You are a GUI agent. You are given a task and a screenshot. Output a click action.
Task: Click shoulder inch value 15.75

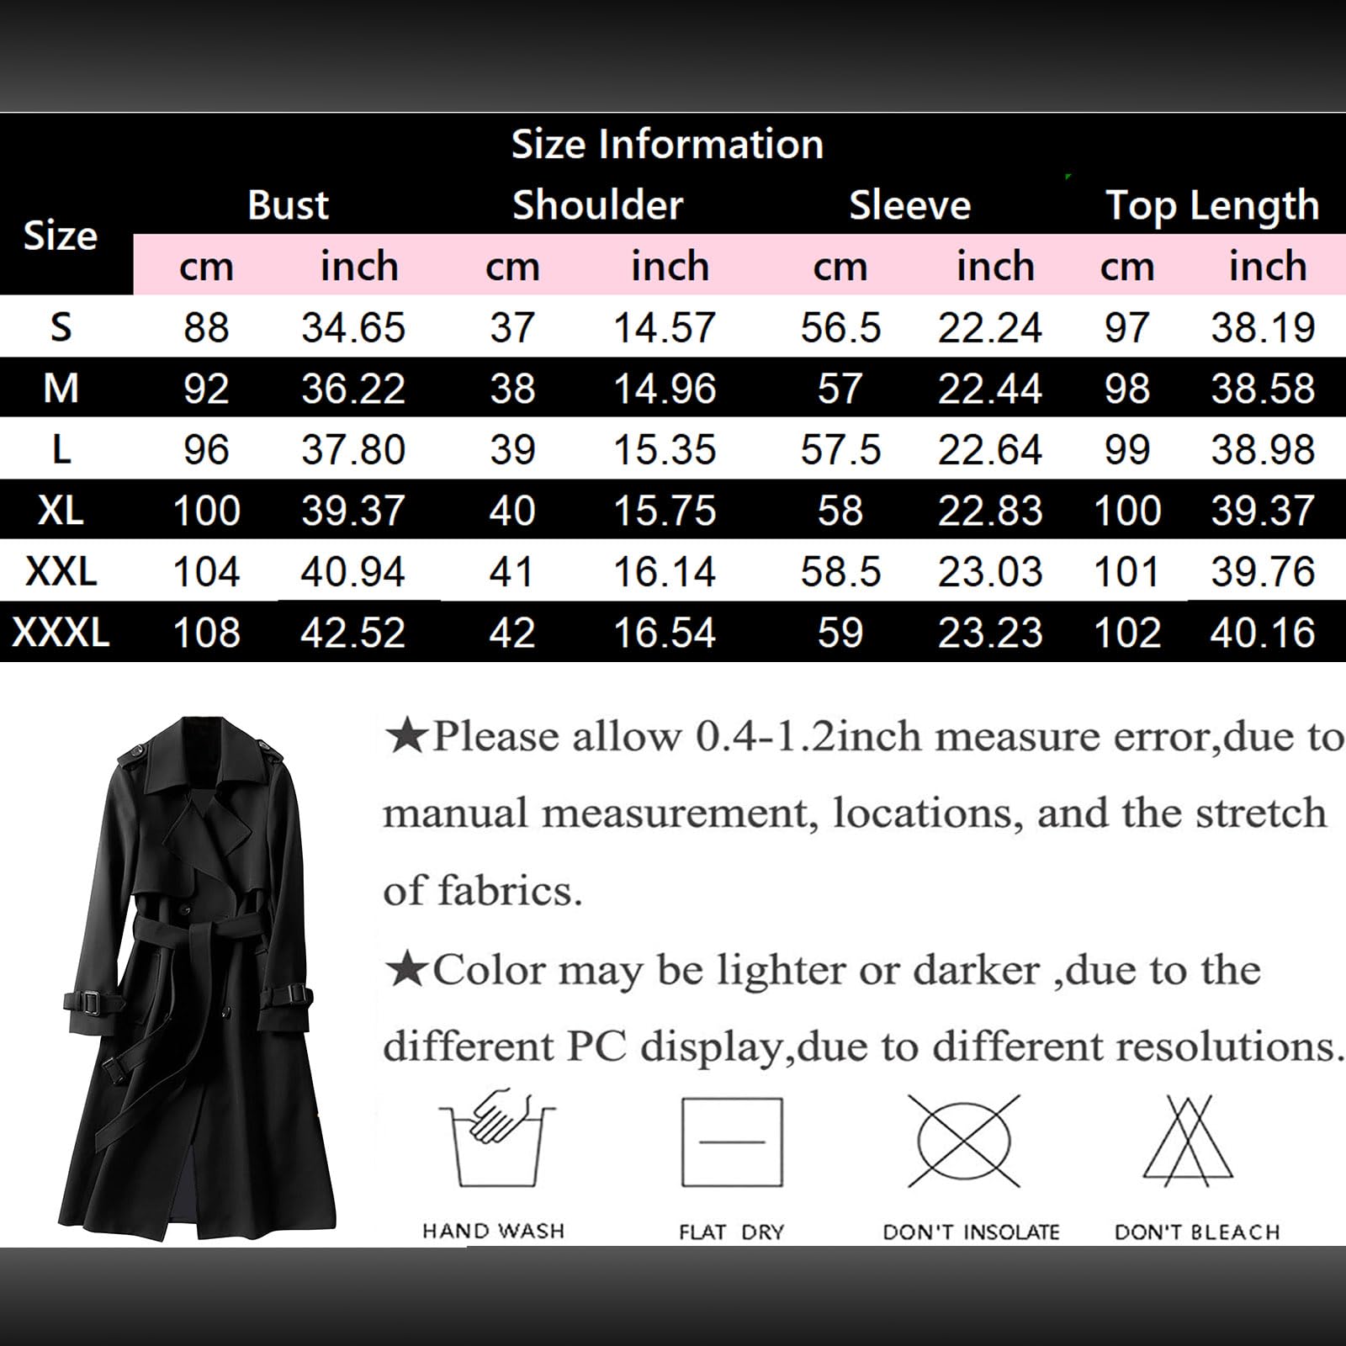[x=665, y=511]
